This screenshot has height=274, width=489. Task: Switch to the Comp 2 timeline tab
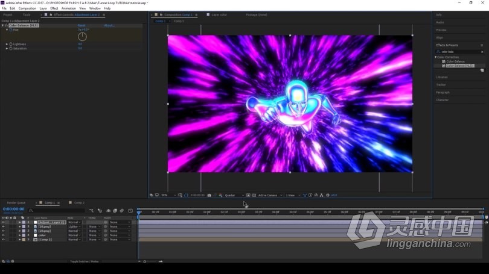[79, 203]
